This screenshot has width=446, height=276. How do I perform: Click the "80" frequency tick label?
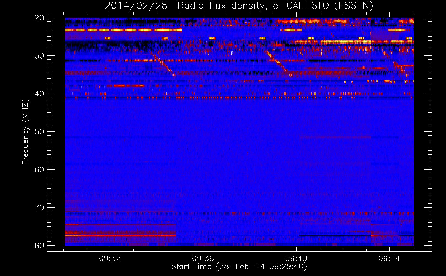click(x=39, y=245)
